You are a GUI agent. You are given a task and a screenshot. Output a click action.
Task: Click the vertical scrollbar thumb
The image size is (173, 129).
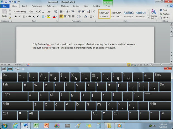coord(171,35)
